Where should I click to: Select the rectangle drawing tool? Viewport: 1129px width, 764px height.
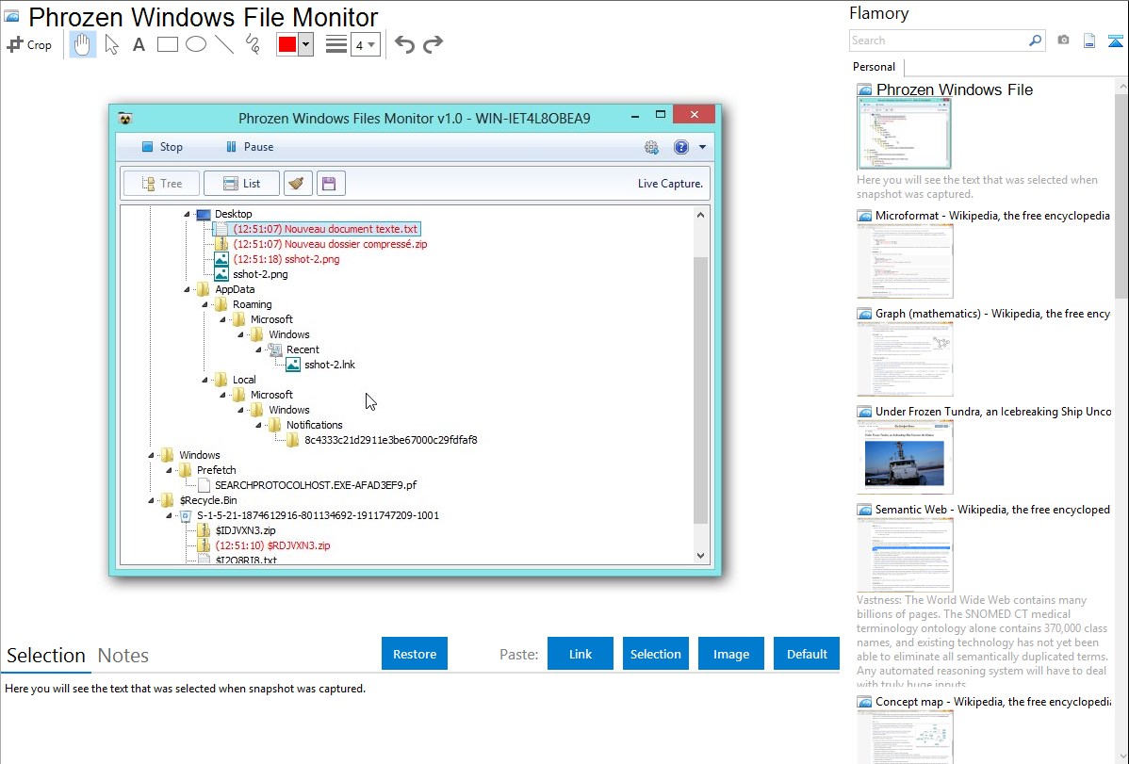pos(167,44)
